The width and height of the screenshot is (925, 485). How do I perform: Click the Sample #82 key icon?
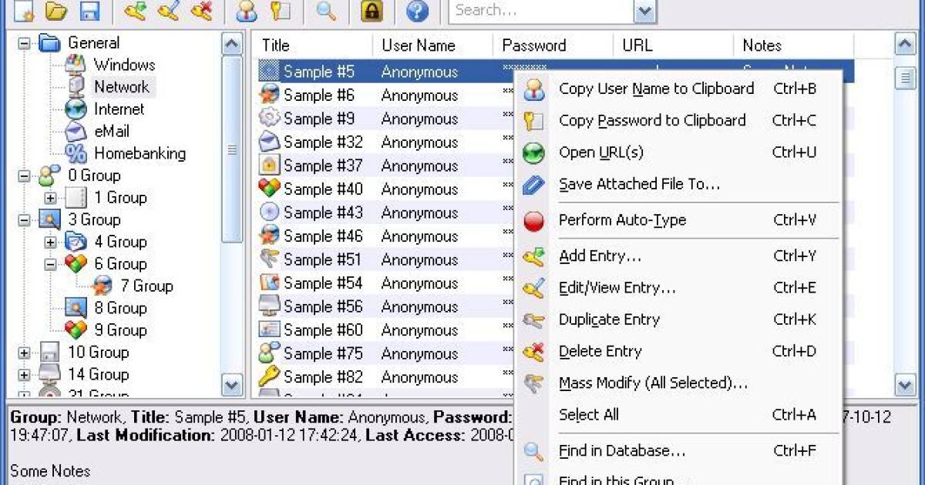tap(269, 377)
